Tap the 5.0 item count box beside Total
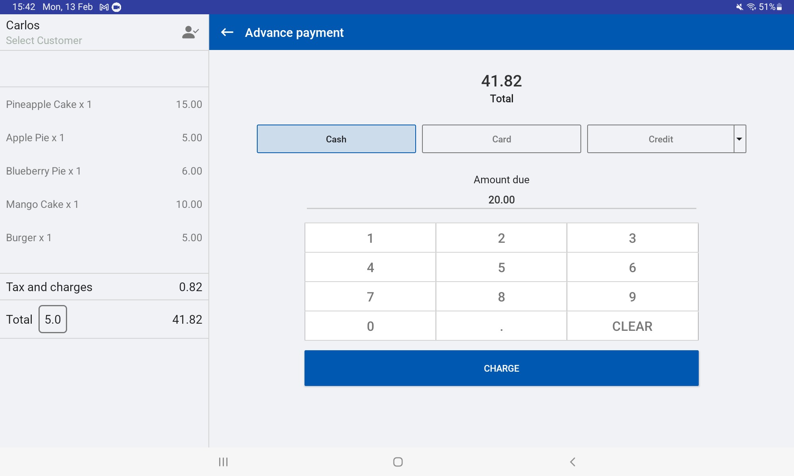The image size is (794, 476). click(53, 319)
